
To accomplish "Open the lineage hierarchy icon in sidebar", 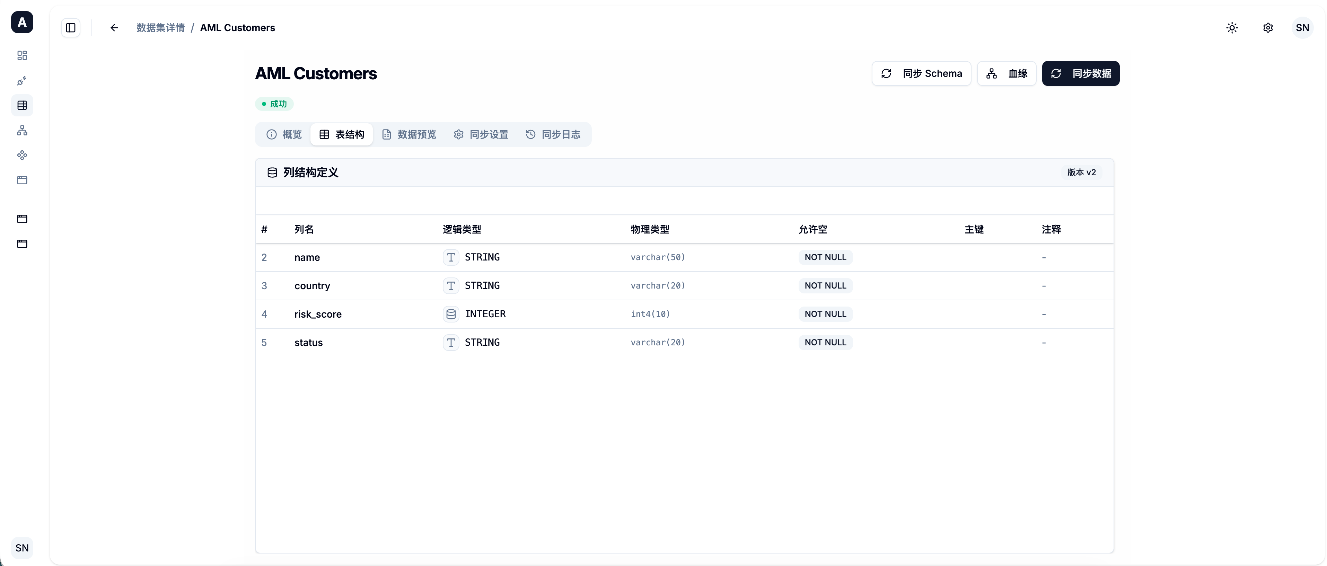I will 22,130.
